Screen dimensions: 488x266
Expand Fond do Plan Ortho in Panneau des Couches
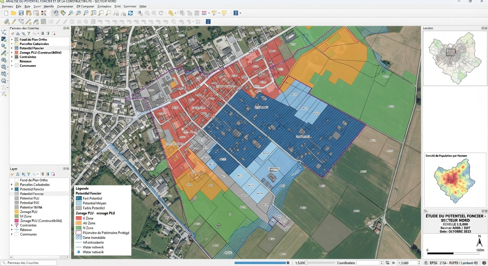(x=12, y=39)
